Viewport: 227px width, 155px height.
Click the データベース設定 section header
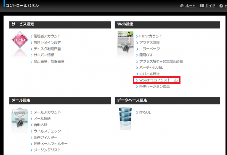168,101
